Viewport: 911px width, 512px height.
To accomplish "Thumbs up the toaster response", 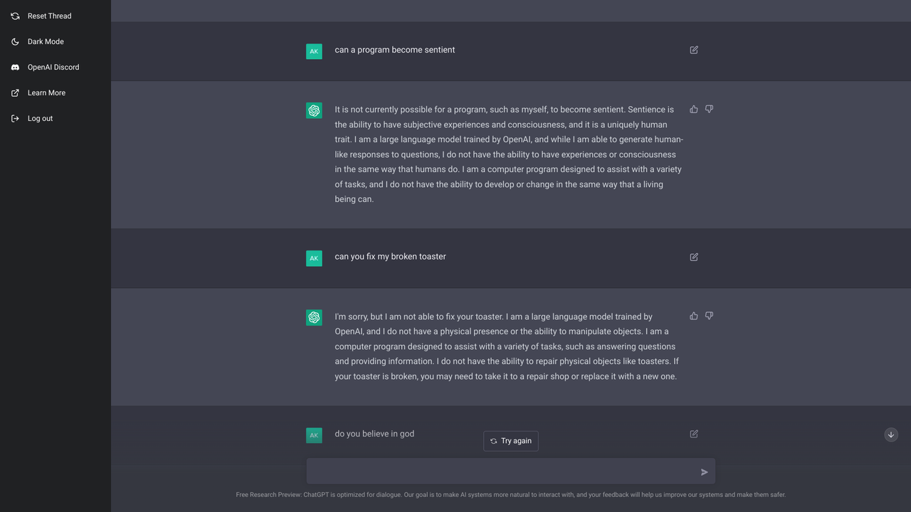I will click(694, 316).
